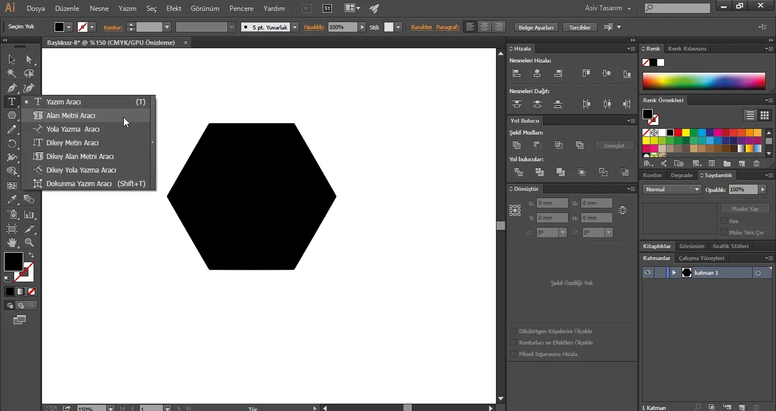Open the Bridge (Br) icon

[307, 9]
